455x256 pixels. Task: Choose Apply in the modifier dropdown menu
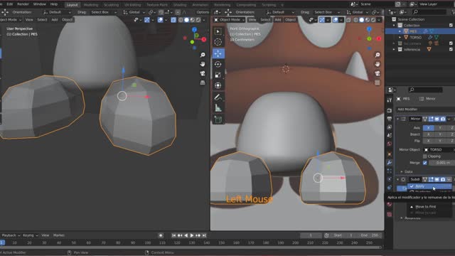[429, 186]
